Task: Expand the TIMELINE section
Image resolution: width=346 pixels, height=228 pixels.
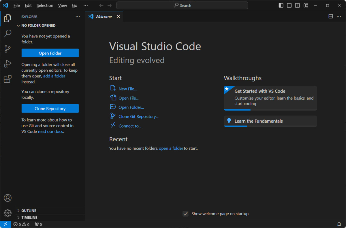Action: (x=29, y=217)
